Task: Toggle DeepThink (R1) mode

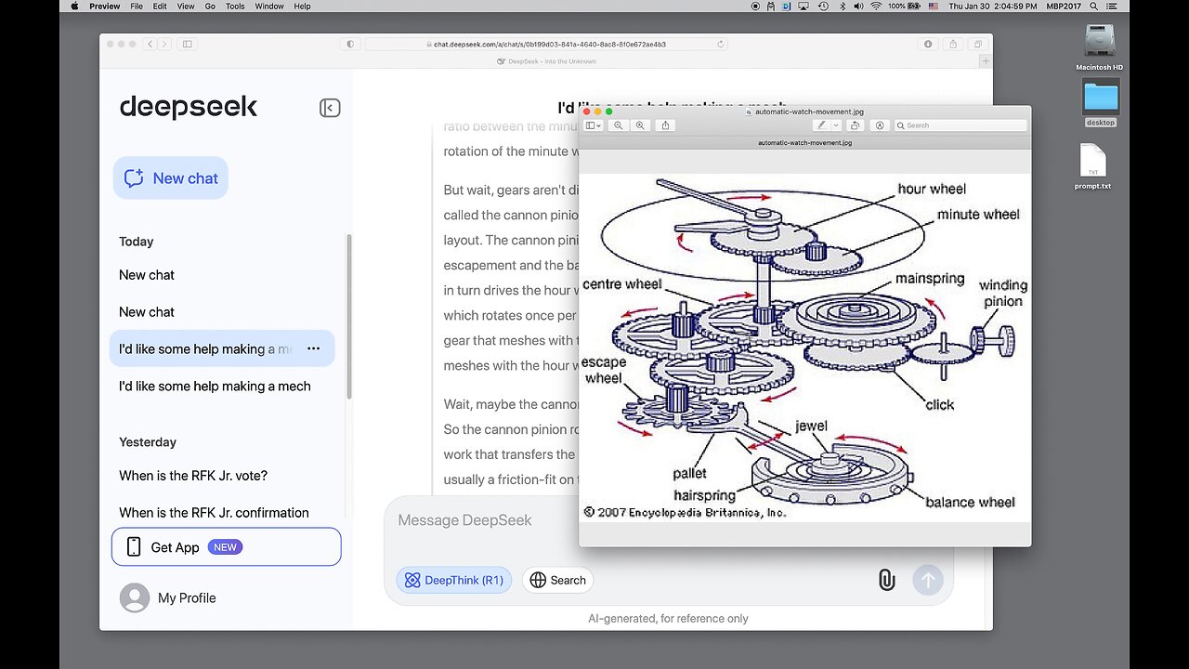Action: 453,580
